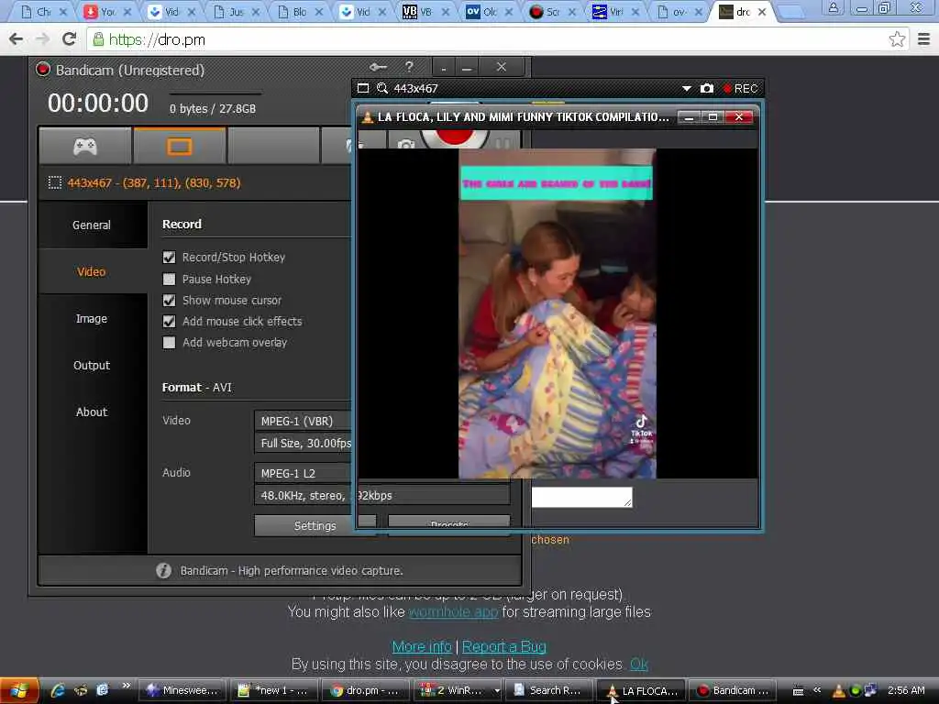This screenshot has width=939, height=704.
Task: Switch to the VB browser tab
Action: 424,11
